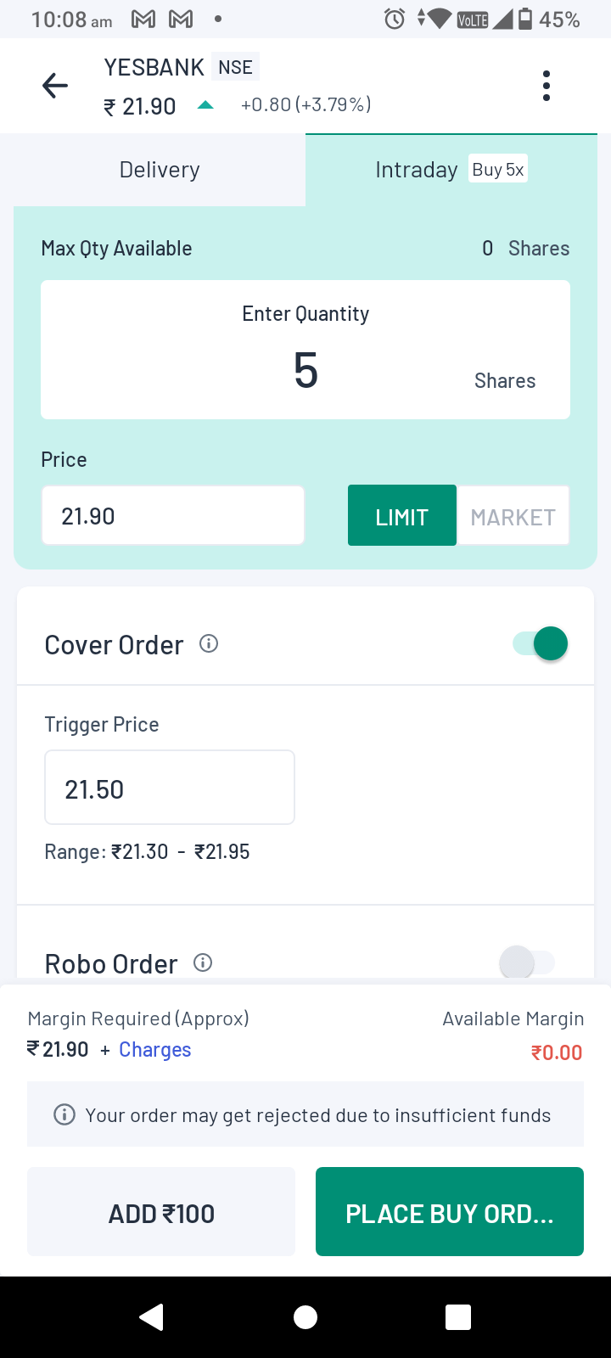
Task: Tap the Trigger Price input field
Action: pos(170,788)
